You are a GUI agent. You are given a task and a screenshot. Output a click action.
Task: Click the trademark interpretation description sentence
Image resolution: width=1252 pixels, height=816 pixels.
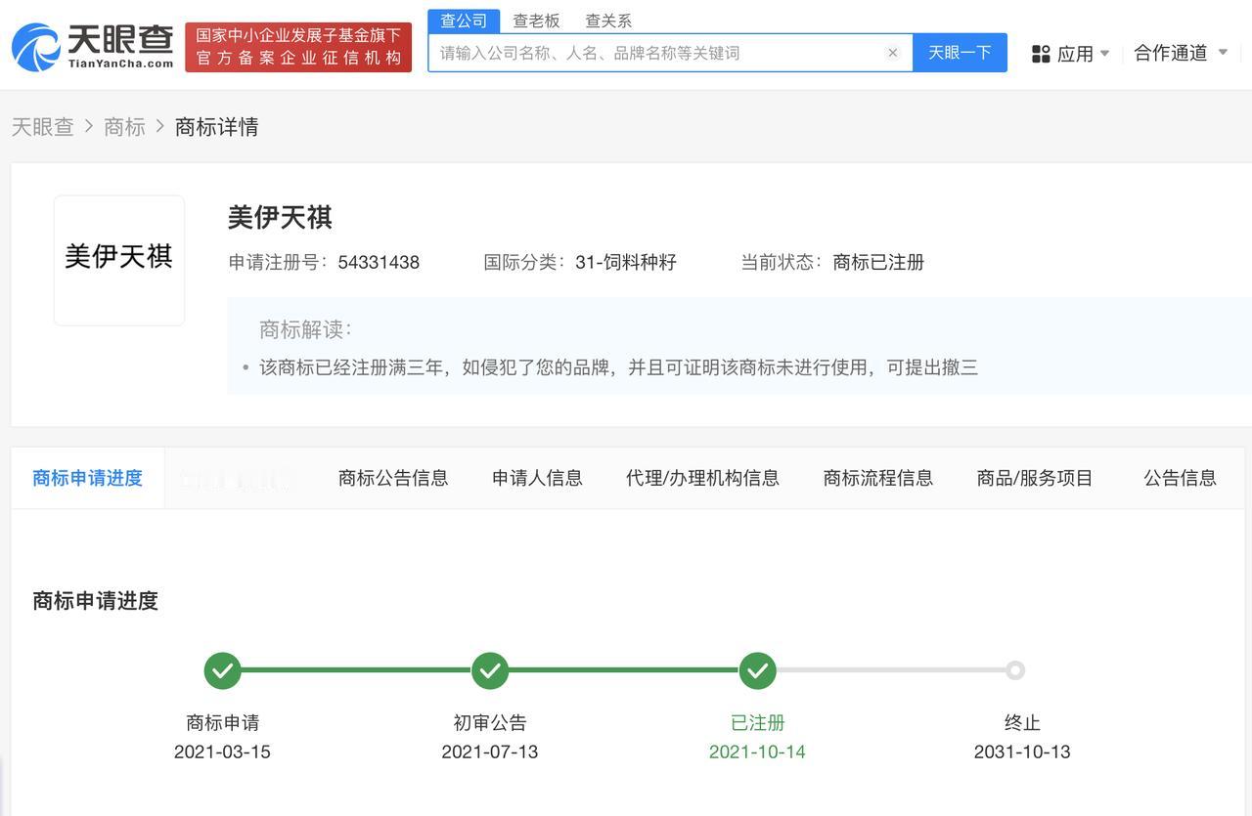618,367
